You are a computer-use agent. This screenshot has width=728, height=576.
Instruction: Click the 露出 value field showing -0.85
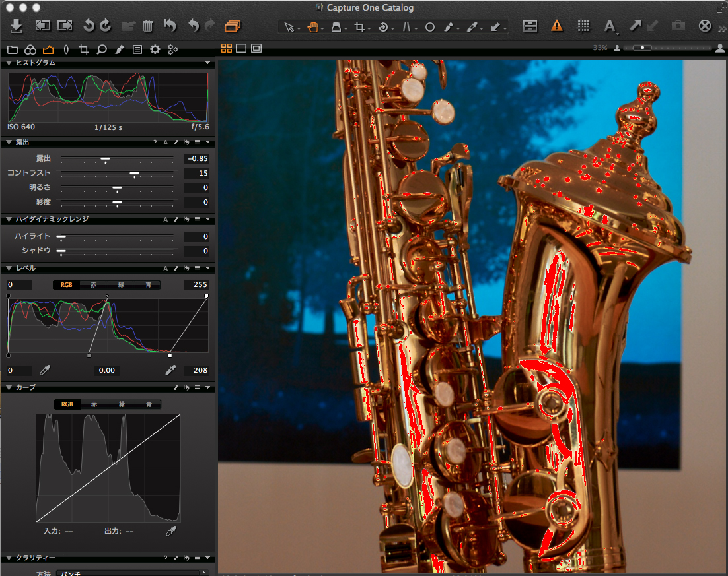click(196, 159)
